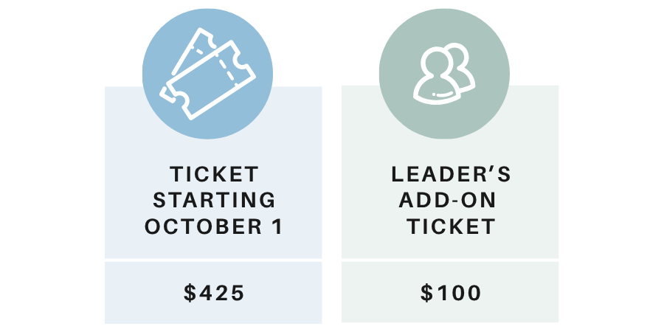Click the "OCTOBER 1" text line
The height and width of the screenshot is (332, 664).
[x=214, y=226]
